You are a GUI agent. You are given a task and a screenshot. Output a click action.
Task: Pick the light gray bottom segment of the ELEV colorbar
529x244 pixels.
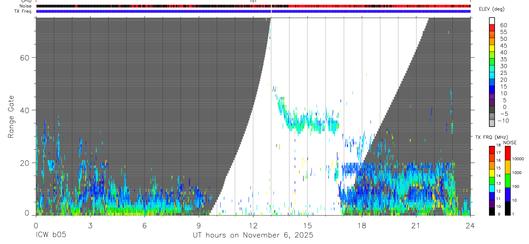(492, 123)
